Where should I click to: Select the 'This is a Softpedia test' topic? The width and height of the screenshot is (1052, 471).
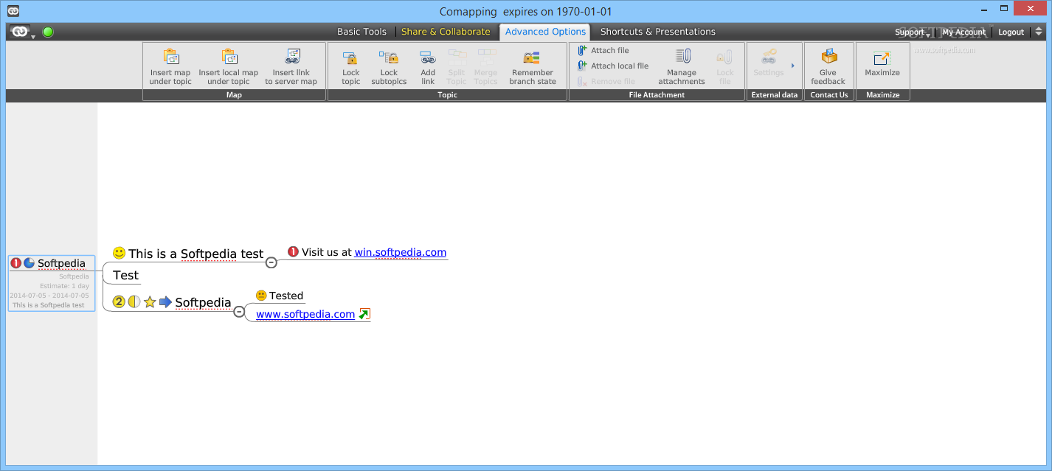(195, 254)
